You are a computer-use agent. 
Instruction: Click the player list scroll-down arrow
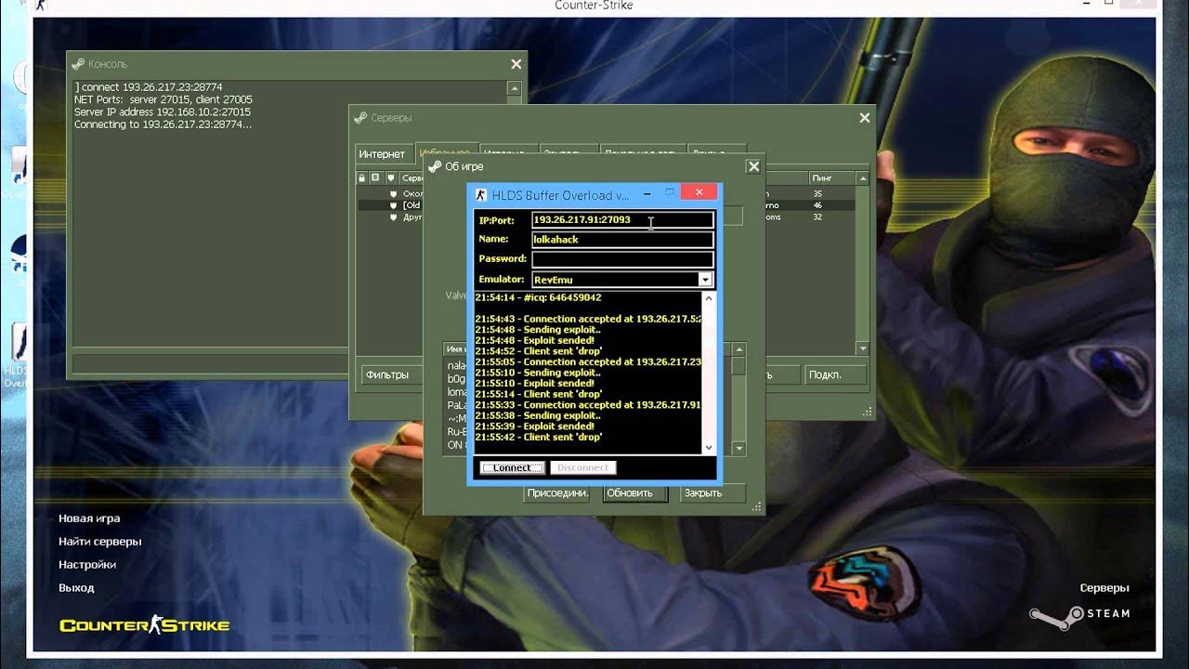pyautogui.click(x=739, y=449)
